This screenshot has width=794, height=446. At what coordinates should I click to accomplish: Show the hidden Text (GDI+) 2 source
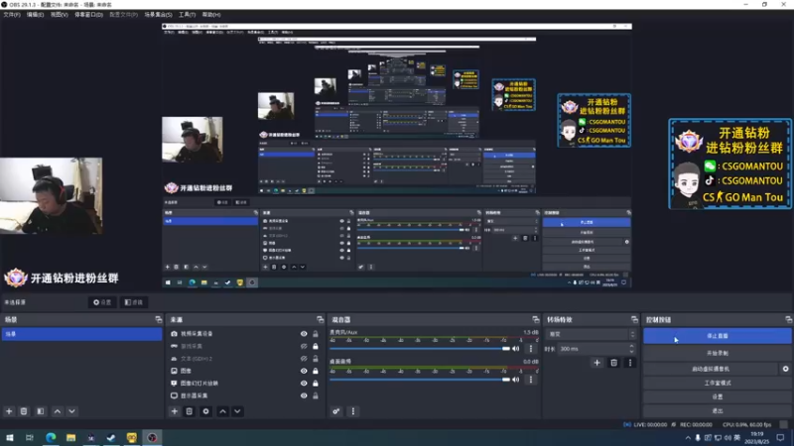304,359
